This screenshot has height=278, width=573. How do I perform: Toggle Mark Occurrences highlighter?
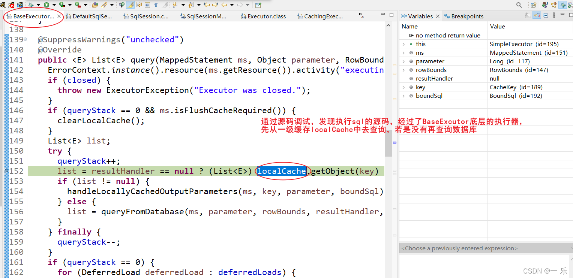pyautogui.click(x=130, y=5)
